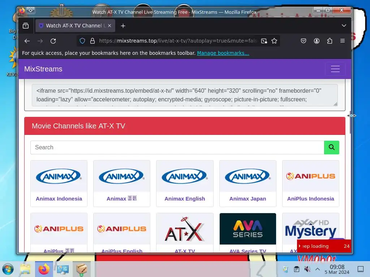Open the Animax Indonesia logo thumbnail

point(59,176)
